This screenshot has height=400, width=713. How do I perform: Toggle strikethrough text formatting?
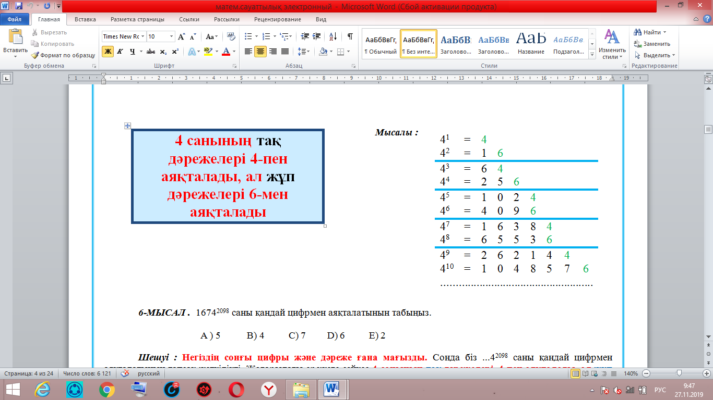tap(151, 52)
